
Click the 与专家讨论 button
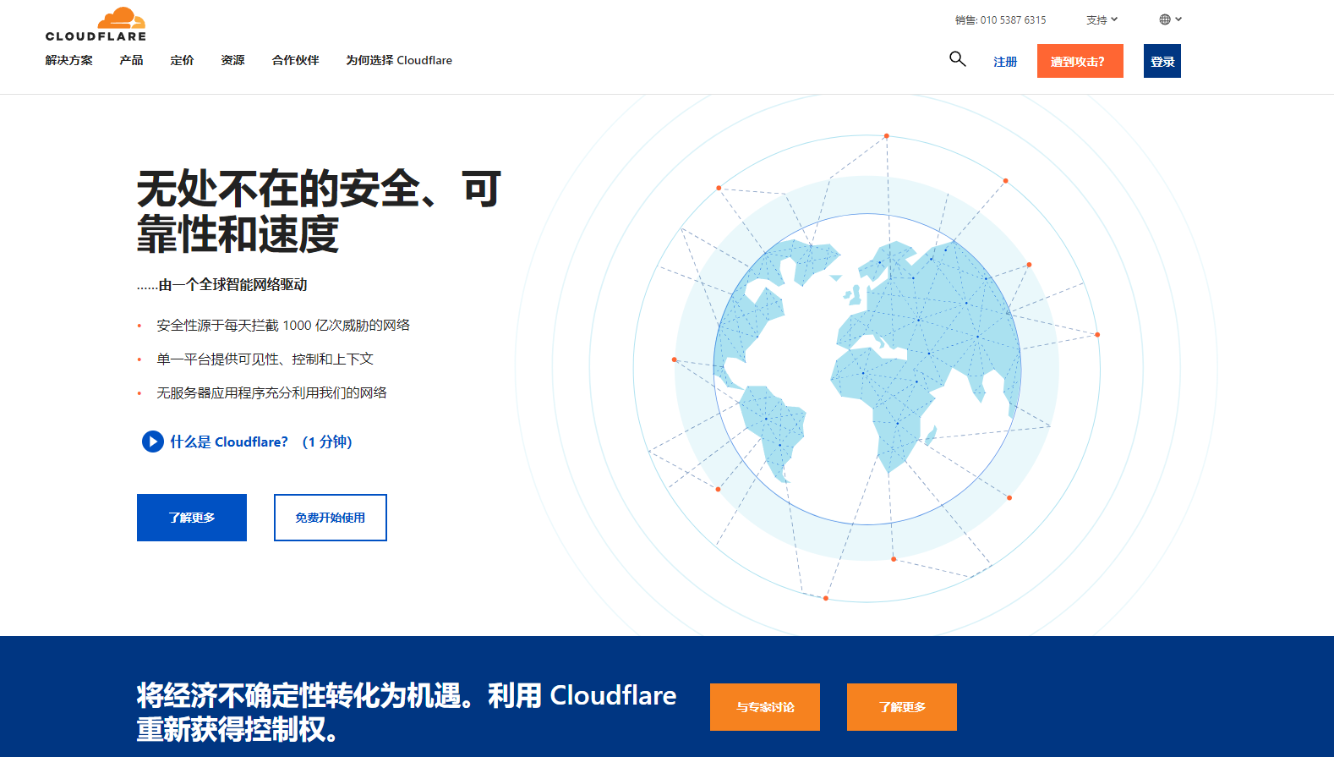point(765,707)
